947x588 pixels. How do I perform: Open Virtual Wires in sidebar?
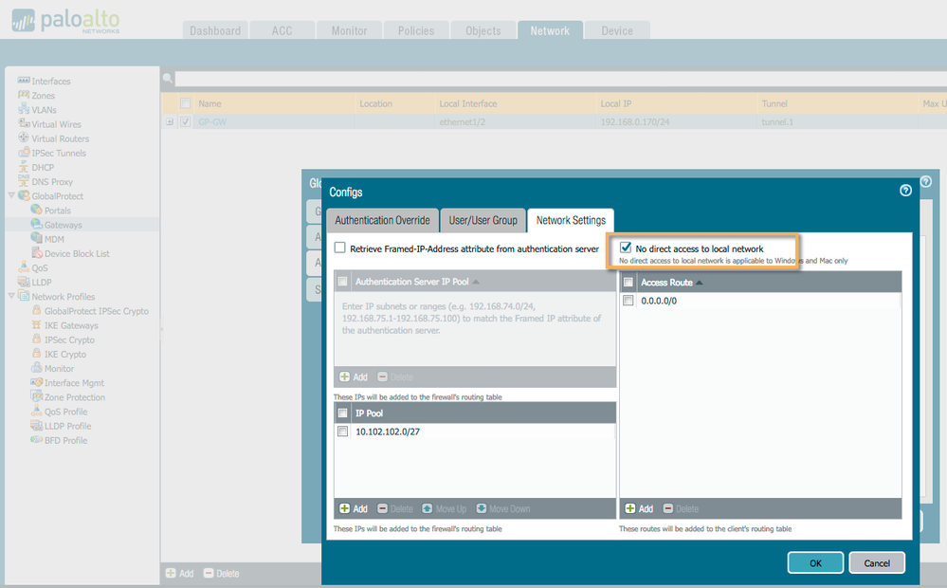point(56,124)
